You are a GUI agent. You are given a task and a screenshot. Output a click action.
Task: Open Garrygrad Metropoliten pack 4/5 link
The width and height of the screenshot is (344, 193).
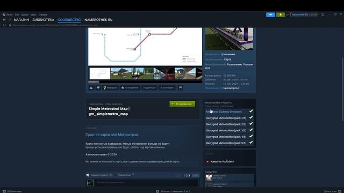[x=226, y=137]
